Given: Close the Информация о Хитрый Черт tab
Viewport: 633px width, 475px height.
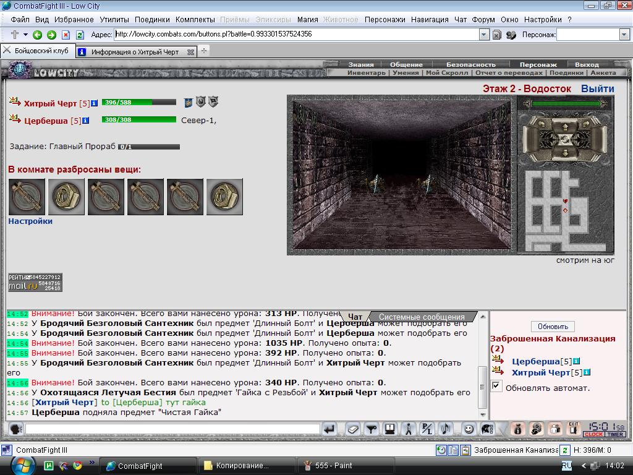Looking at the screenshot, I should (x=190, y=52).
